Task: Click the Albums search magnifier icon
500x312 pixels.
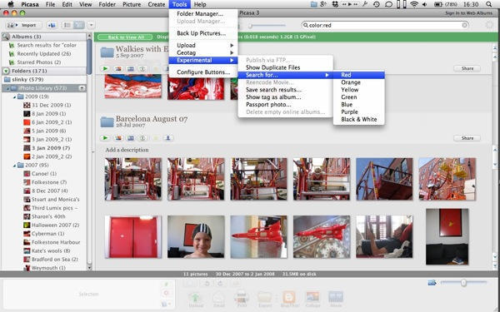Action: 6,37
